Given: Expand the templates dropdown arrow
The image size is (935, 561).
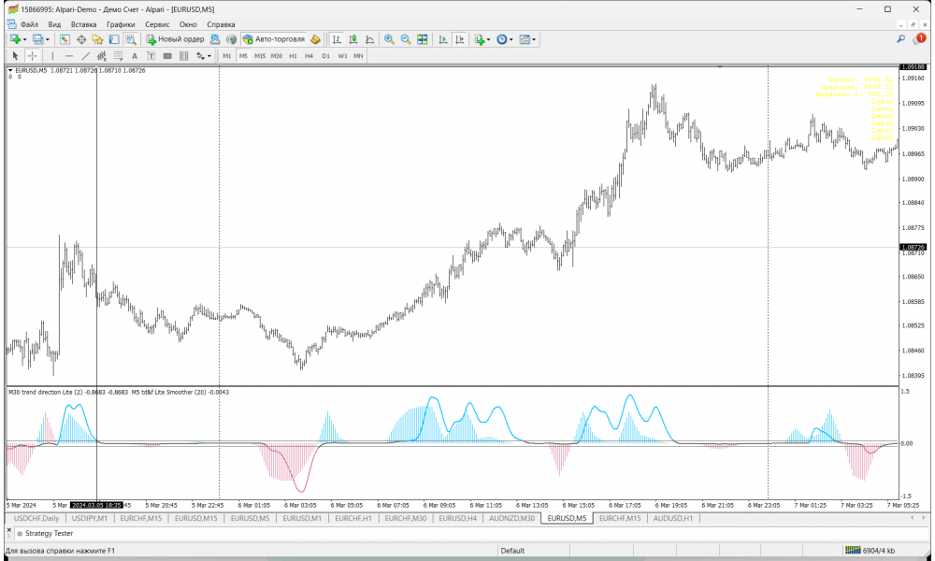Looking at the screenshot, I should point(536,39).
